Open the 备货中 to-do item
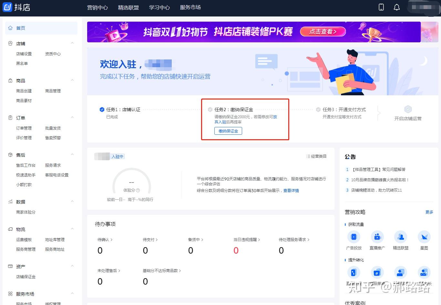The width and height of the screenshot is (441, 305). coord(196,240)
